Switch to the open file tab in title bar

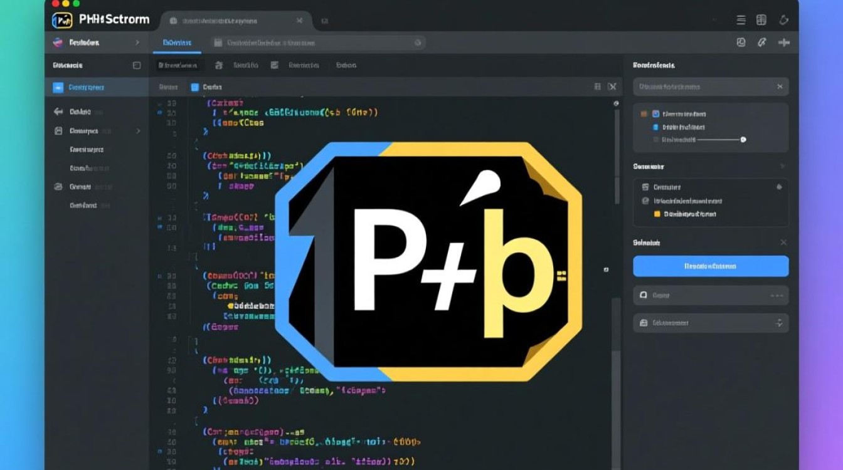tap(235, 21)
